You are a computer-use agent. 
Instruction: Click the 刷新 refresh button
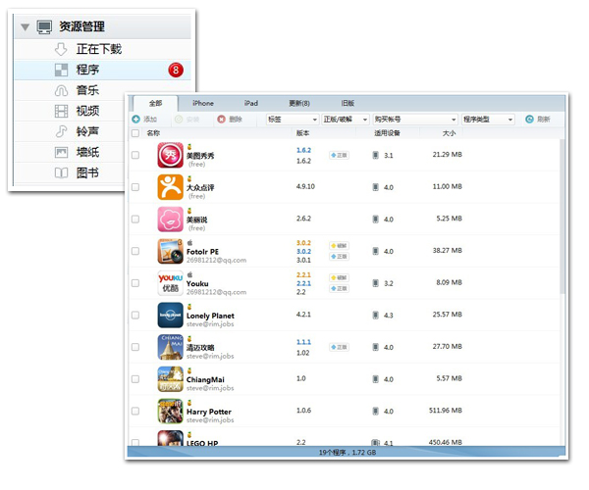click(x=538, y=120)
